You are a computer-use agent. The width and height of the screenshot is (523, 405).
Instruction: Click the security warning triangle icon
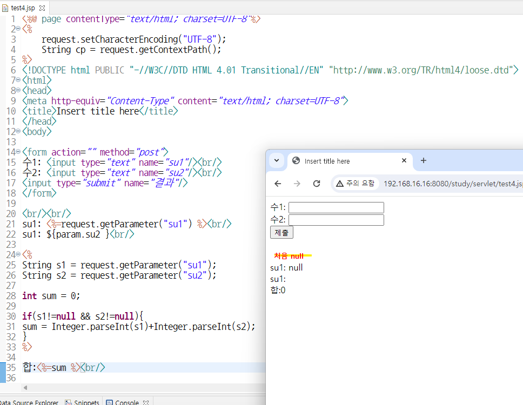tap(339, 184)
